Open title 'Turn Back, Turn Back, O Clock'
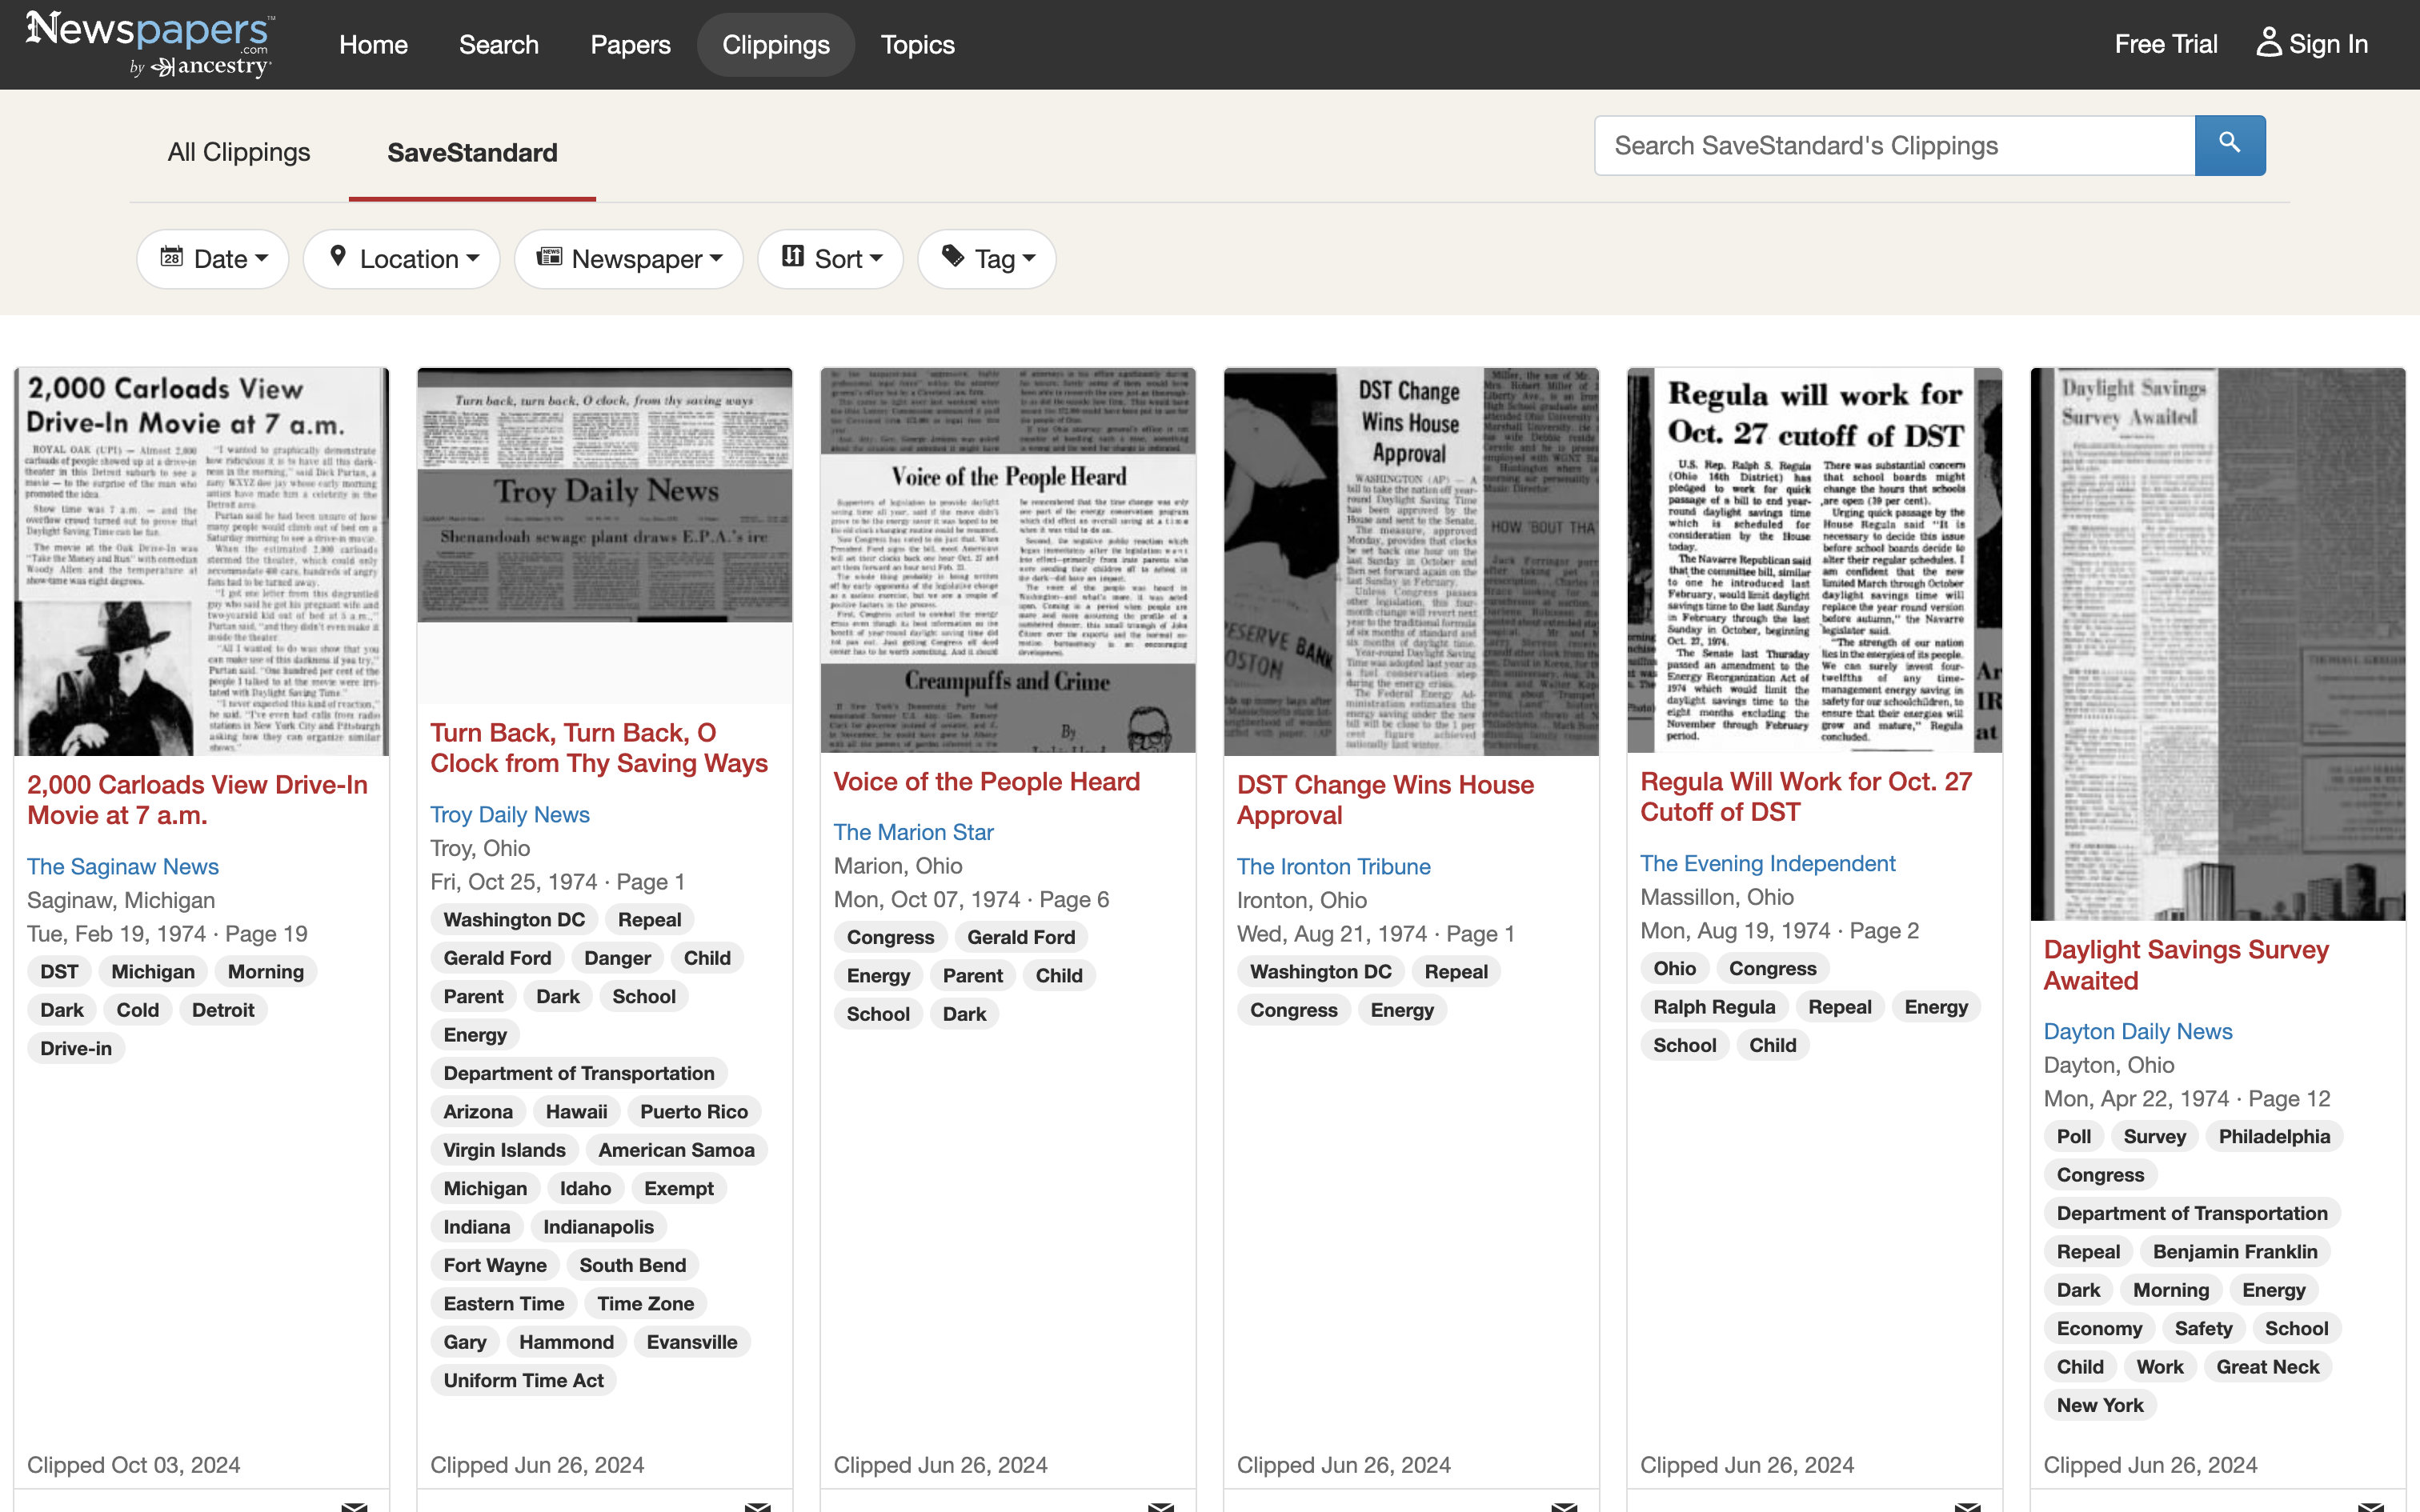This screenshot has width=2420, height=1512. pyautogui.click(x=599, y=748)
